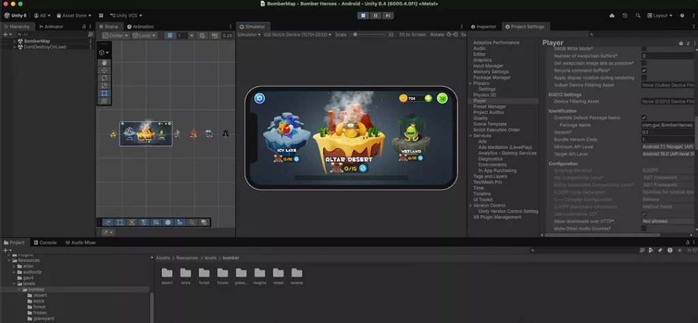This screenshot has width=698, height=323.
Task: Click the Project panel lock icon
Action: (687, 243)
